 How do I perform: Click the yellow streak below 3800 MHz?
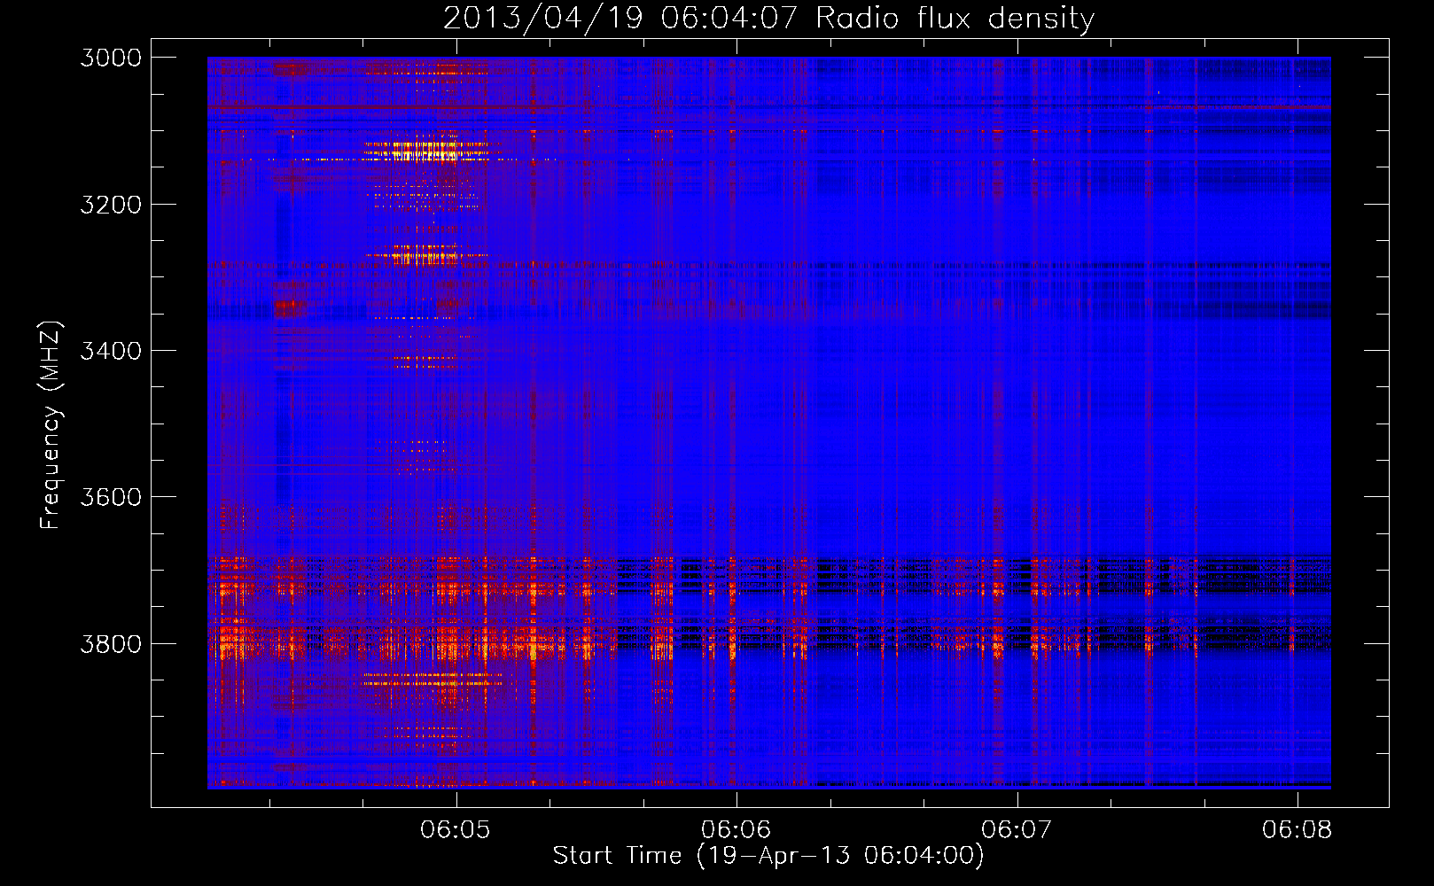[x=433, y=679]
